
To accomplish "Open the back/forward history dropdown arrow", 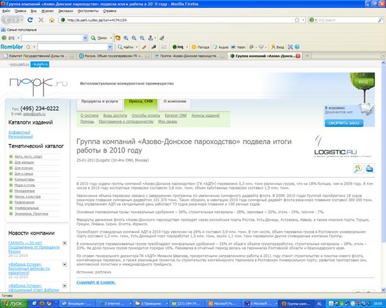I will [x=22, y=20].
